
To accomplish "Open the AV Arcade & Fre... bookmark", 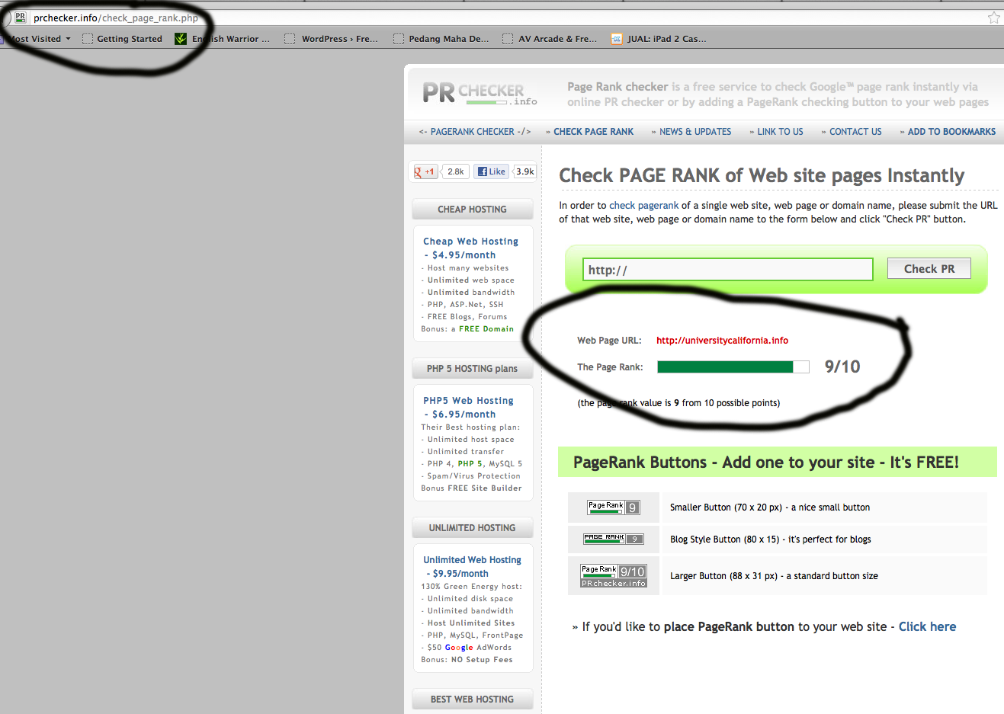I will coord(550,39).
